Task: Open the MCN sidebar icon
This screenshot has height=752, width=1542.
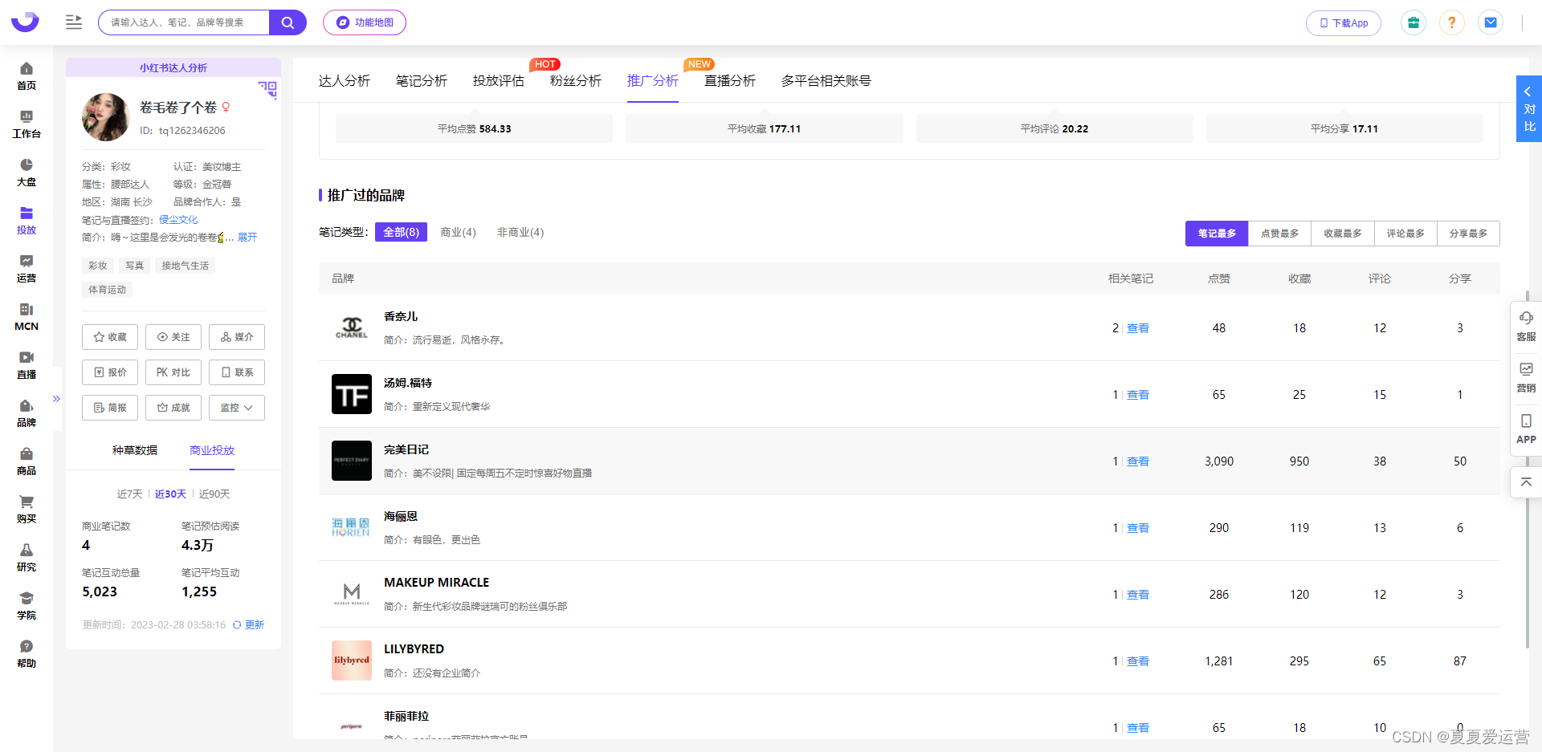Action: coord(27,316)
